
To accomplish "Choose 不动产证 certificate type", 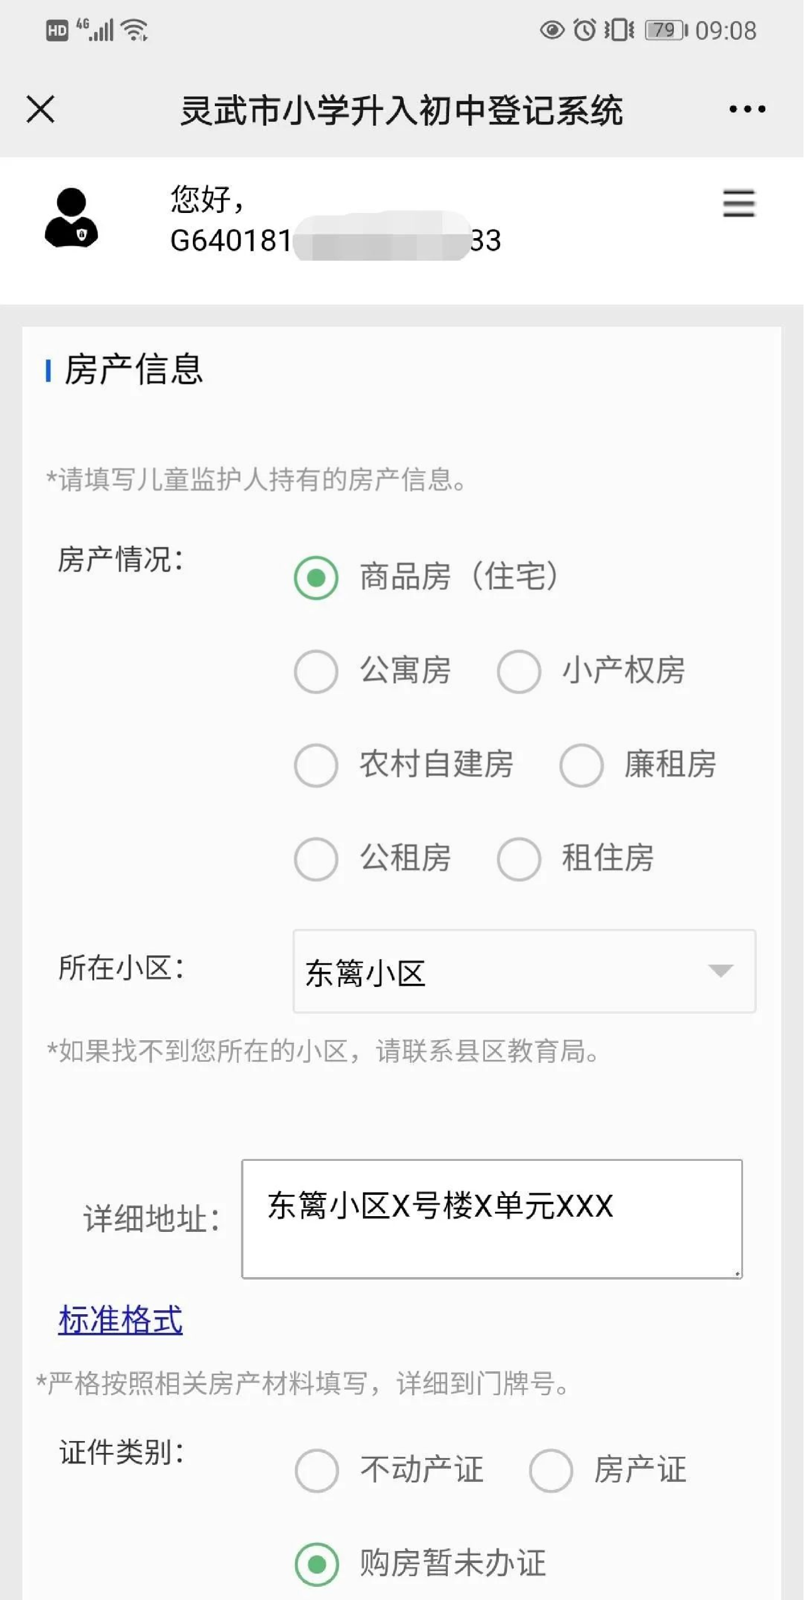I will (317, 1471).
